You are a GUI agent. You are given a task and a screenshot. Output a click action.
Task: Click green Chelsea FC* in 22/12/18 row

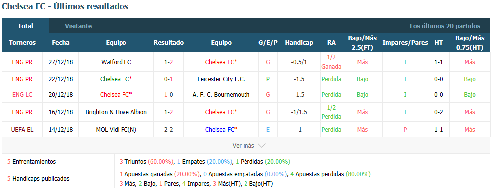coord(116,79)
